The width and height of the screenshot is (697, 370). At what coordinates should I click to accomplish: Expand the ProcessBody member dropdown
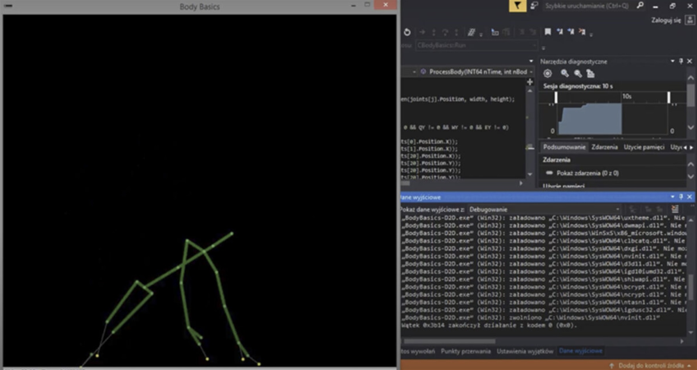pos(531,72)
